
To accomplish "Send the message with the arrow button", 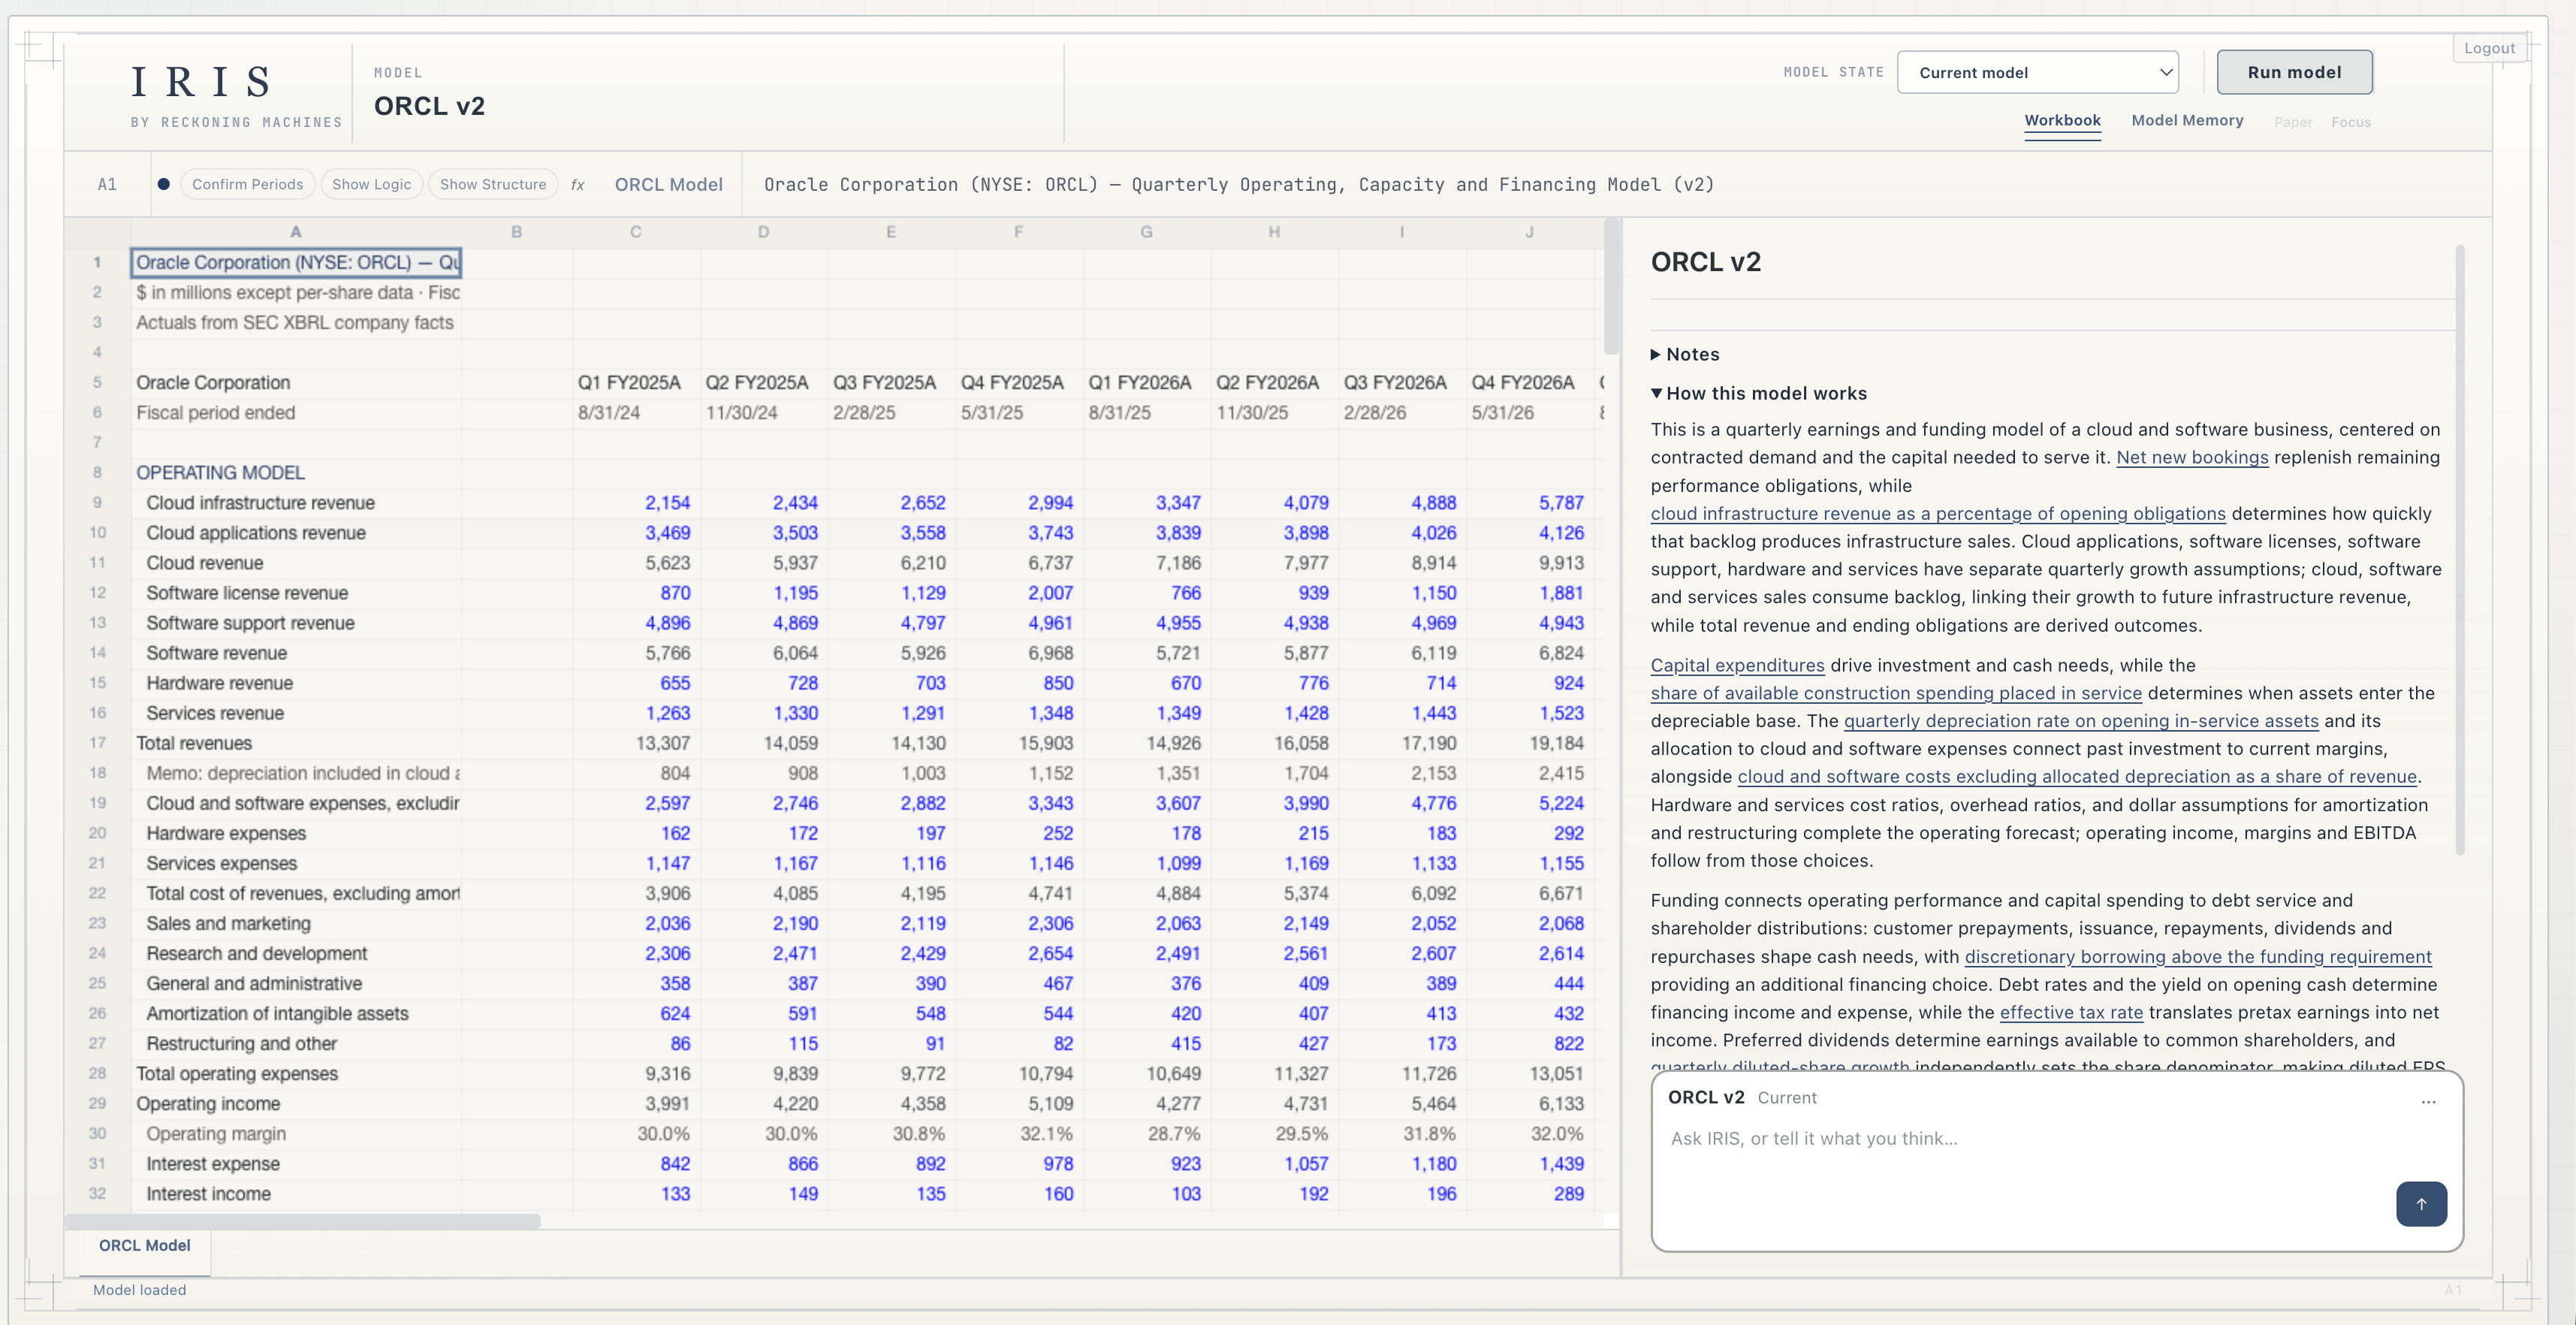I will pyautogui.click(x=2420, y=1203).
